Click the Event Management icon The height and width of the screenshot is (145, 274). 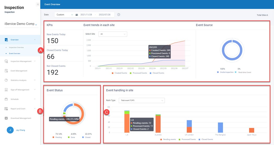click(x=6, y=71)
